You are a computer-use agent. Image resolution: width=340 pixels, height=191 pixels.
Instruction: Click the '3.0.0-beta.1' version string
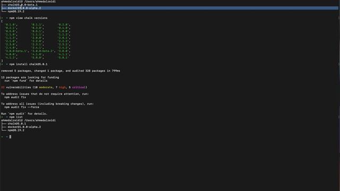(x=15, y=51)
